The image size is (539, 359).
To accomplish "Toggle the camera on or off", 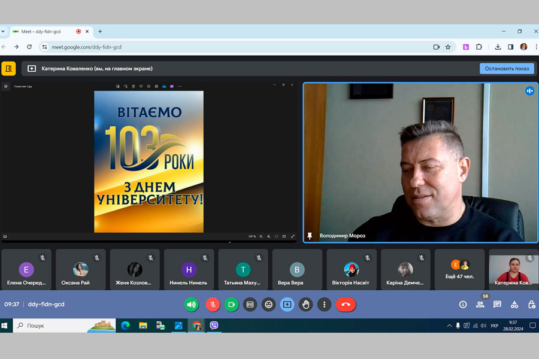I will [x=232, y=305].
